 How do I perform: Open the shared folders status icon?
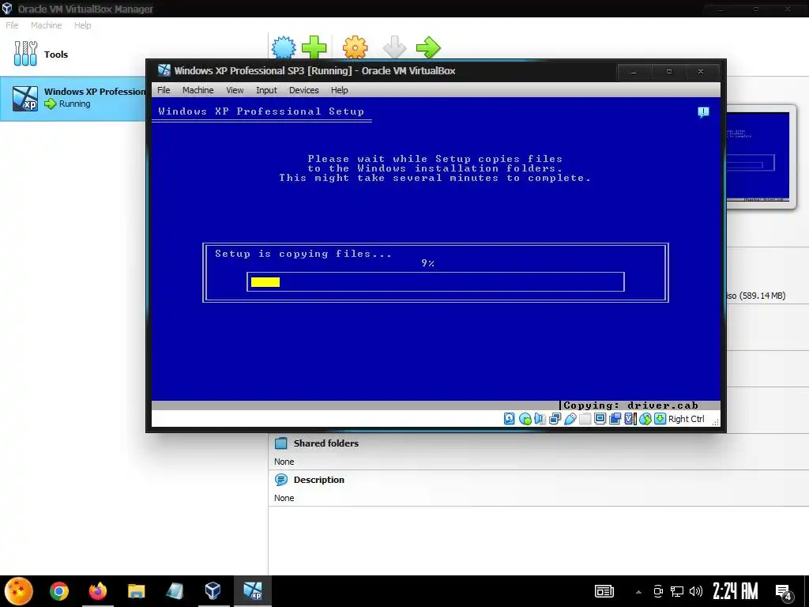tap(585, 419)
